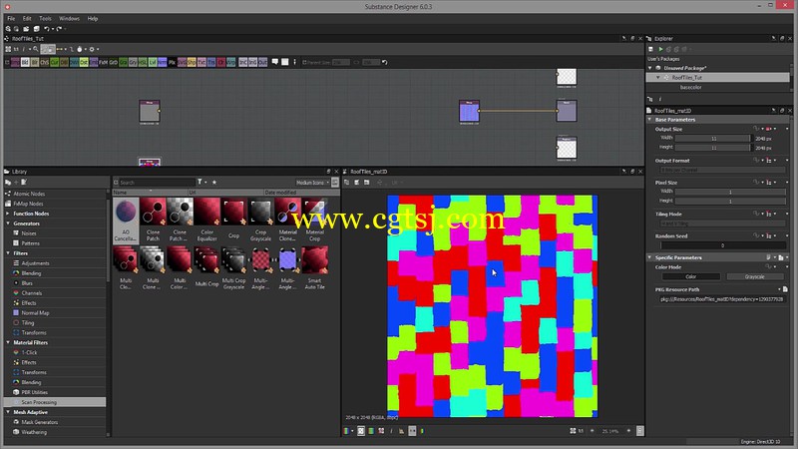The height and width of the screenshot is (449, 798).
Task: Click the Output Size Width slider
Action: 713,139
